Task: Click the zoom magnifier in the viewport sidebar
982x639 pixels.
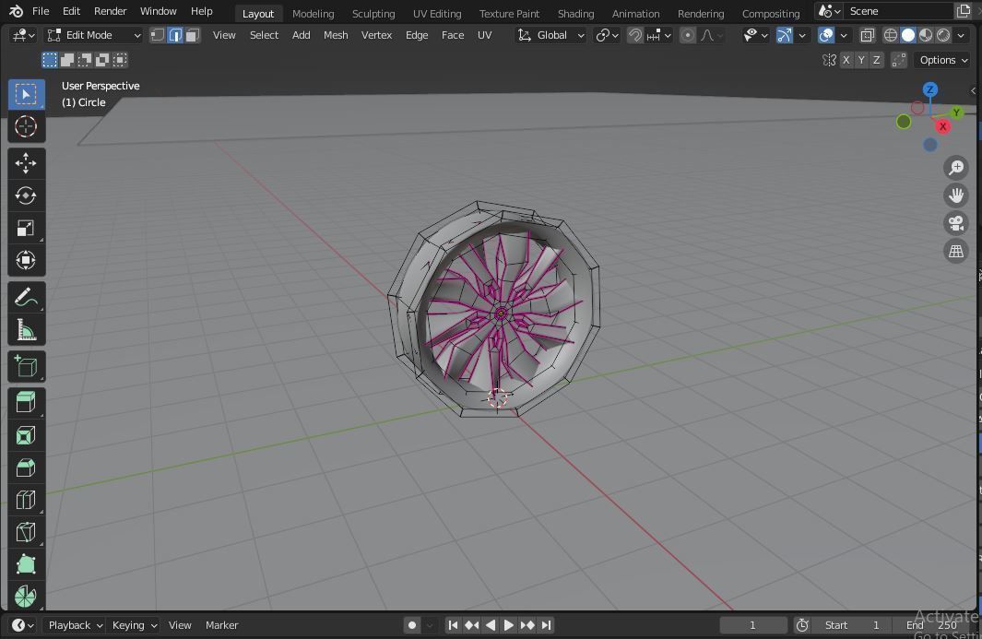Action: coord(956,168)
